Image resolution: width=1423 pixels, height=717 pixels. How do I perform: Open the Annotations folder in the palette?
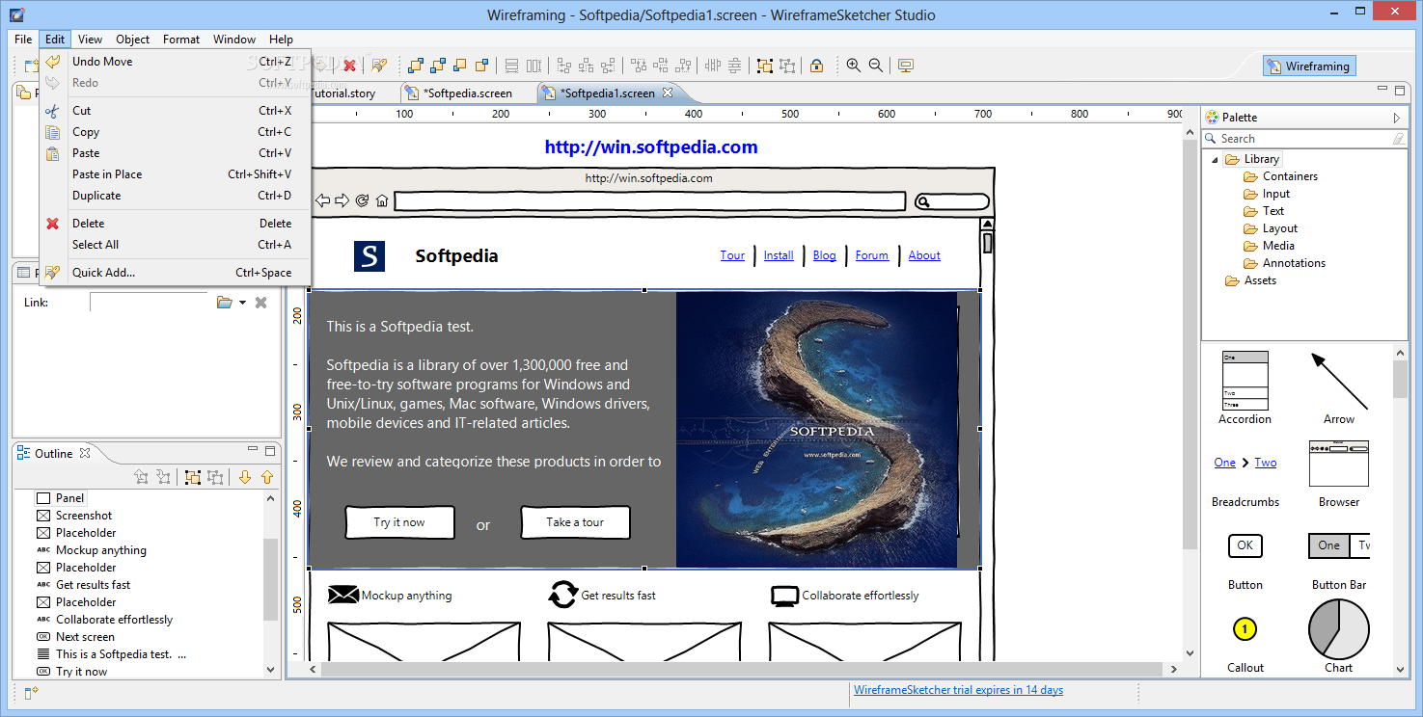pos(1285,263)
